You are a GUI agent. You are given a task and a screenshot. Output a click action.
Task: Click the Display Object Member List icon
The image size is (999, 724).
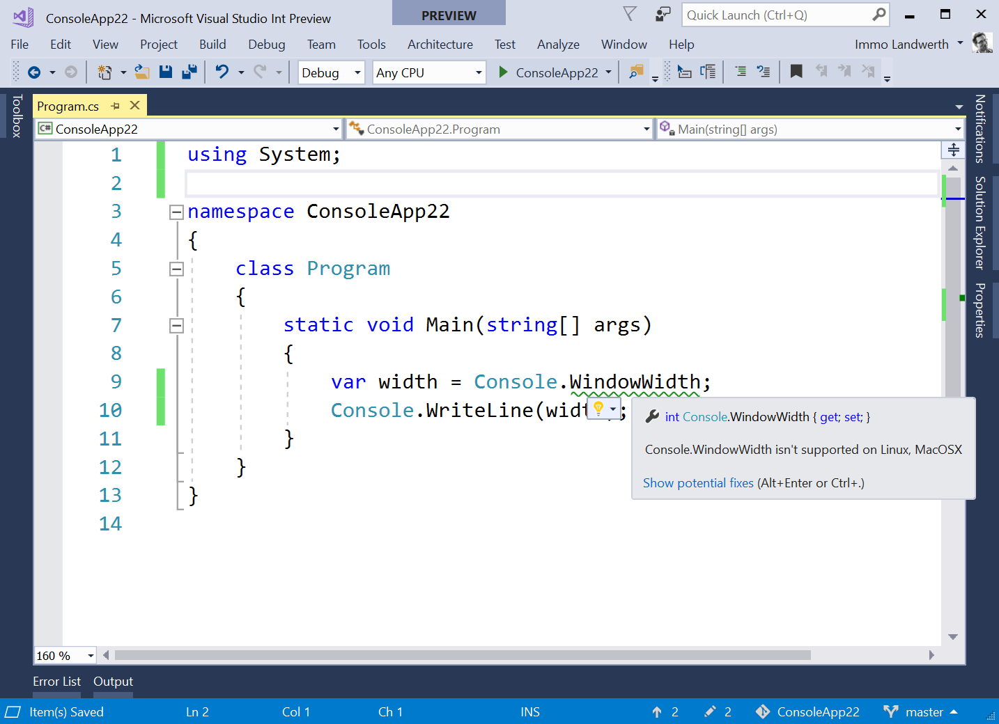pos(685,72)
